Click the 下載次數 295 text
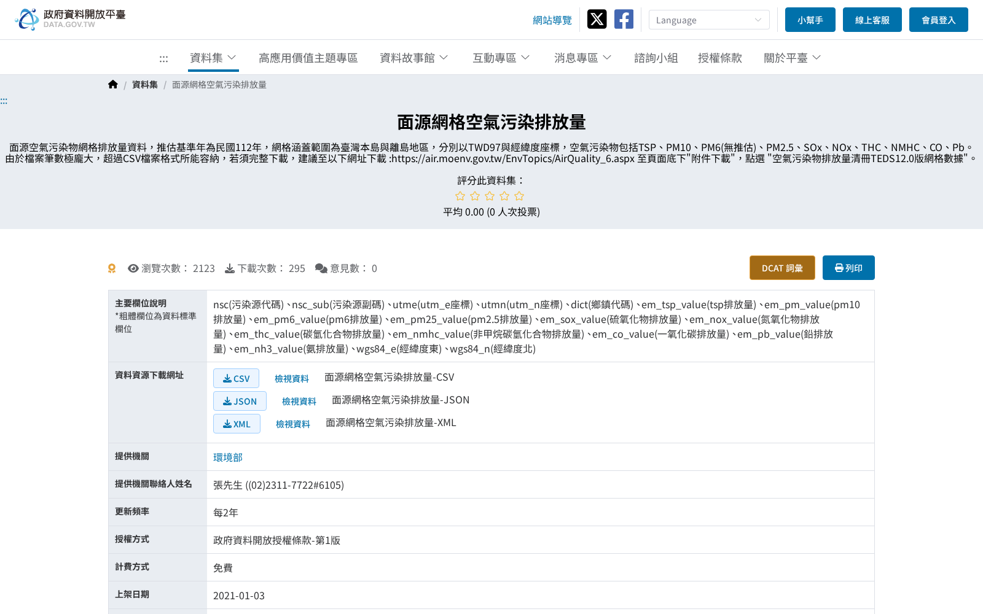983x614 pixels. pyautogui.click(x=272, y=268)
